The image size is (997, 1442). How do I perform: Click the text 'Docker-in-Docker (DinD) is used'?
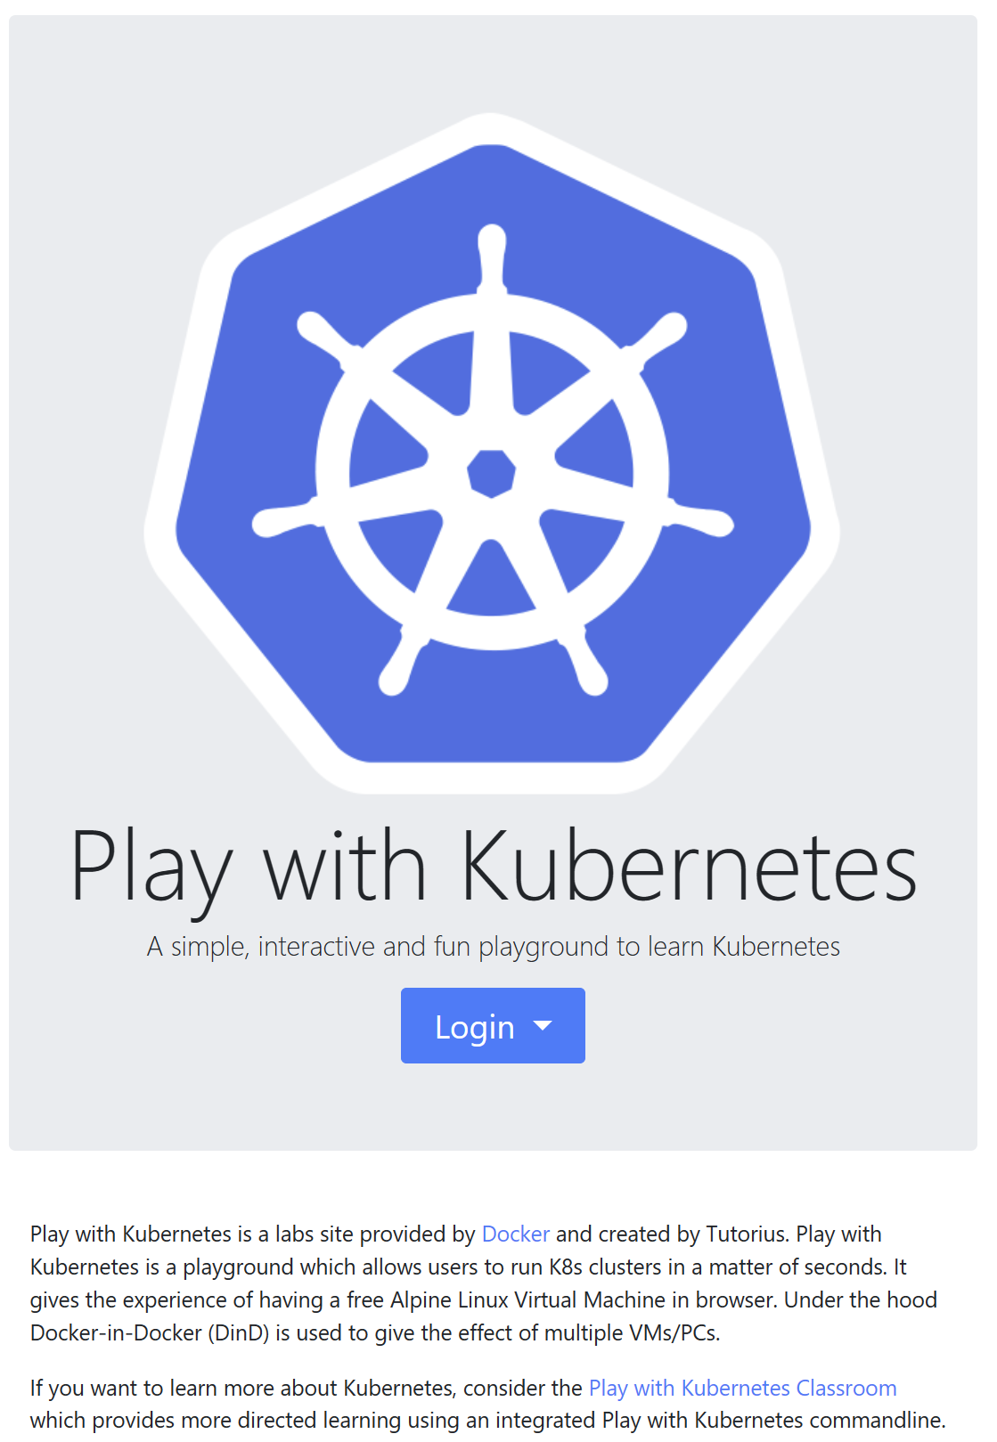click(186, 1332)
